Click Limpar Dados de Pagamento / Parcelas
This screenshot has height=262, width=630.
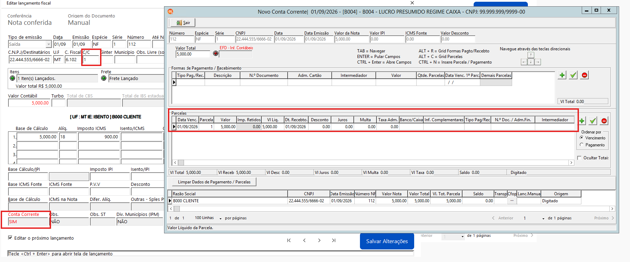click(x=214, y=182)
